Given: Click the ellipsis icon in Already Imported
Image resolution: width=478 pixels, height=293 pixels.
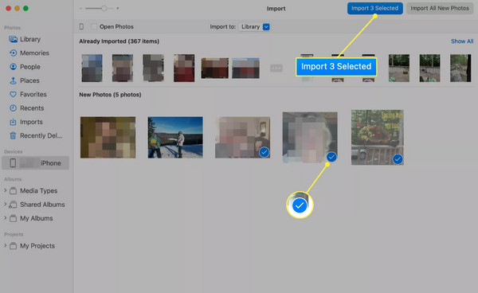Looking at the screenshot, I should [x=276, y=68].
